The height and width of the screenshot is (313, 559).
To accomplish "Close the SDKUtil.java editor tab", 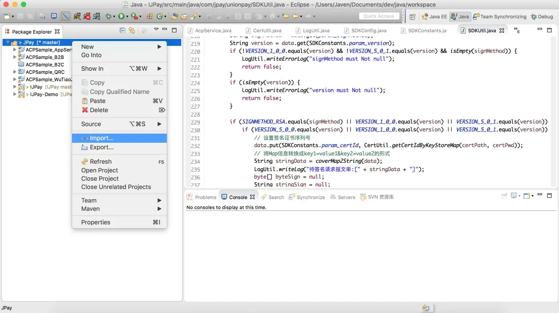I will [x=502, y=30].
